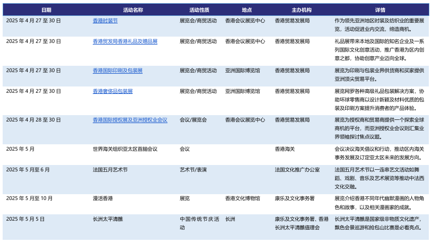Click the 香港时装节 details description

(x=379, y=25)
